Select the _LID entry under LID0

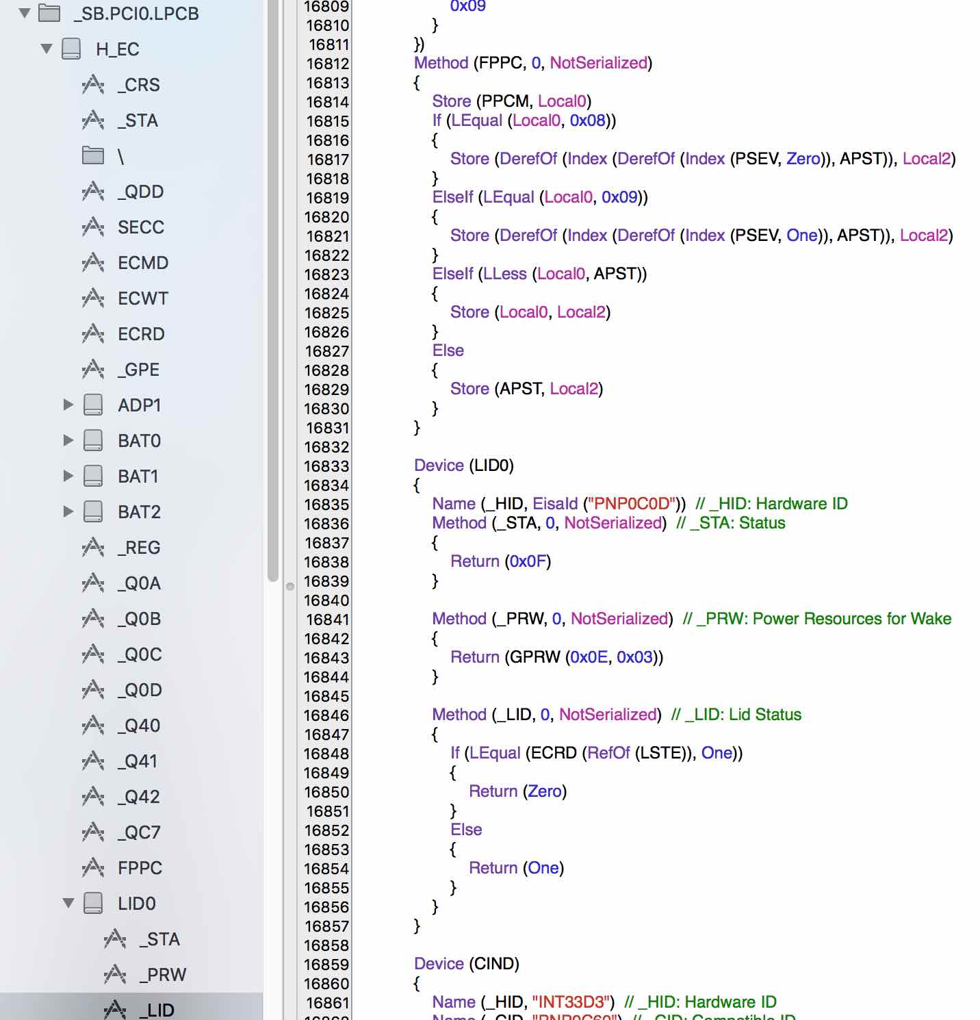pyautogui.click(x=131, y=1006)
